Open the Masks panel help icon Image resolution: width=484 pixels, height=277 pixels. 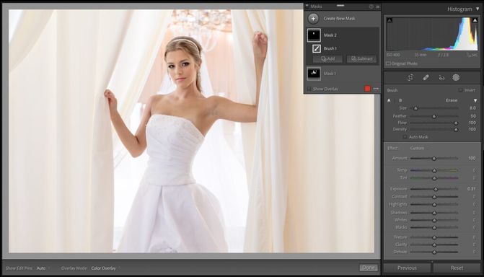pyautogui.click(x=371, y=6)
